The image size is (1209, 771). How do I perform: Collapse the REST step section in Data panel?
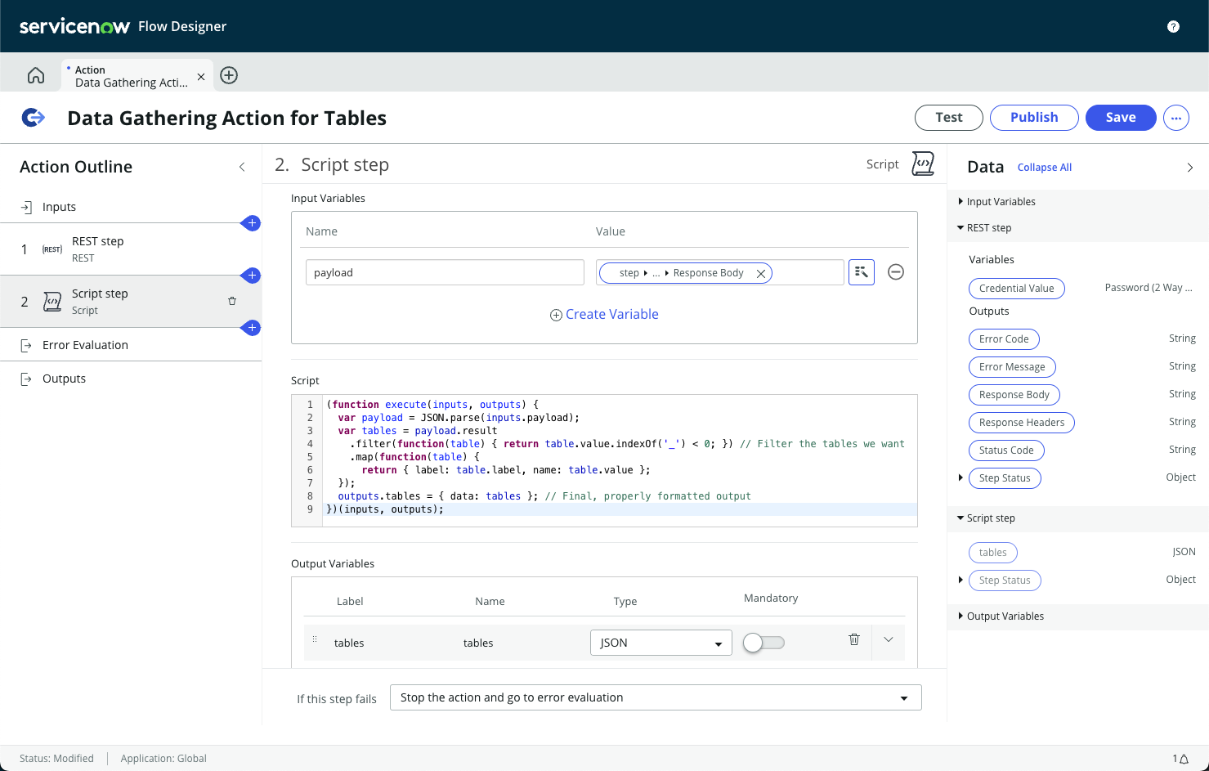click(960, 228)
